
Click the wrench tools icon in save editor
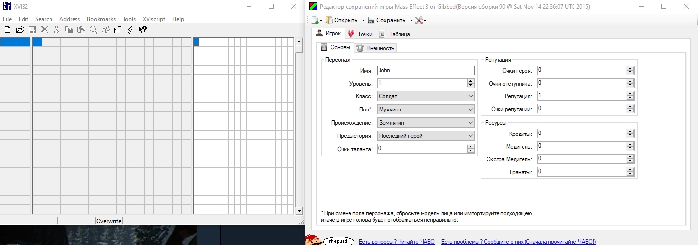[x=419, y=20]
